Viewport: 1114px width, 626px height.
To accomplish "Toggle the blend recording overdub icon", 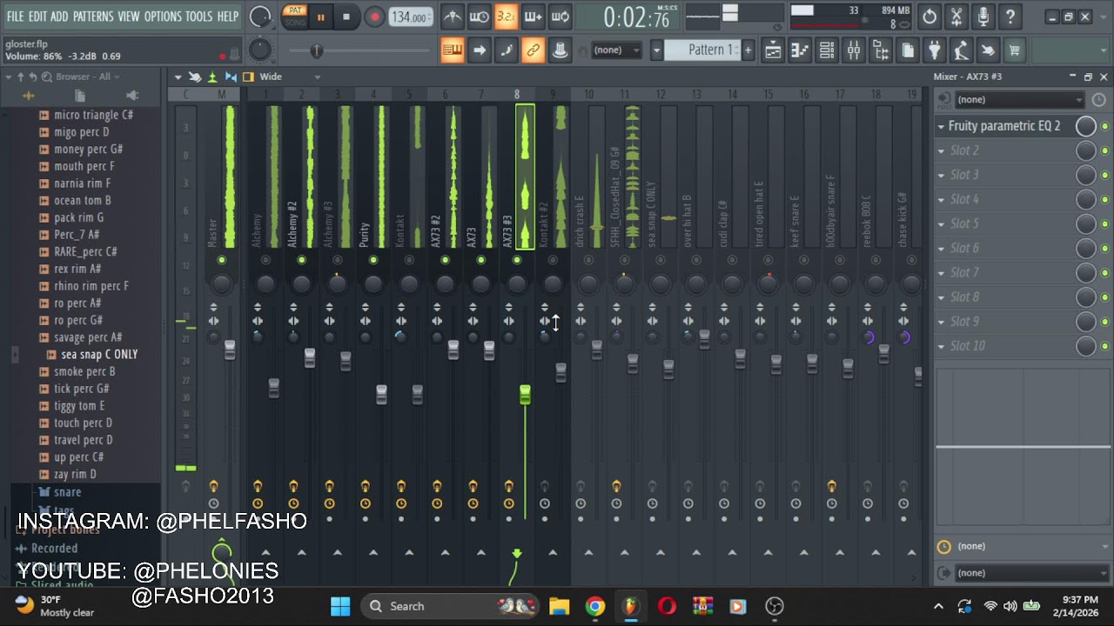I will 533,17.
